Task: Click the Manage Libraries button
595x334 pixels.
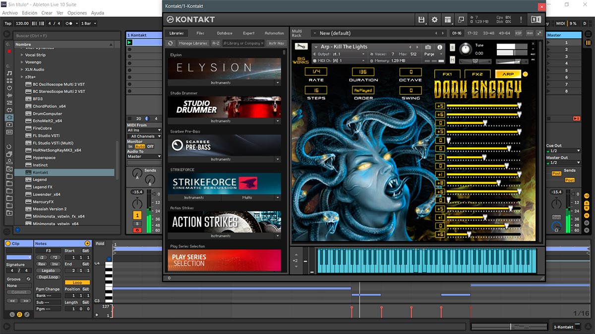Action: tap(193, 43)
